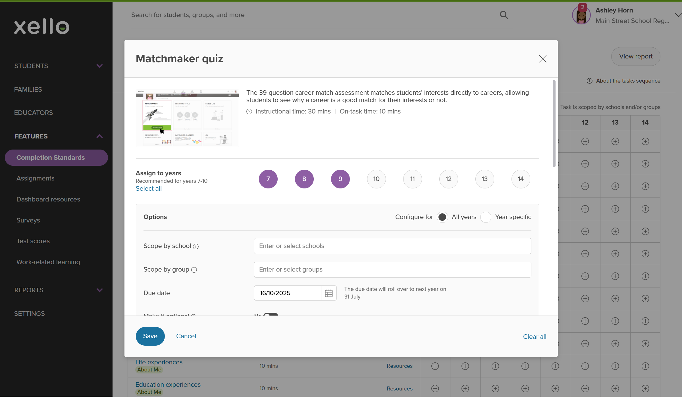Select the All years radio button

click(442, 217)
